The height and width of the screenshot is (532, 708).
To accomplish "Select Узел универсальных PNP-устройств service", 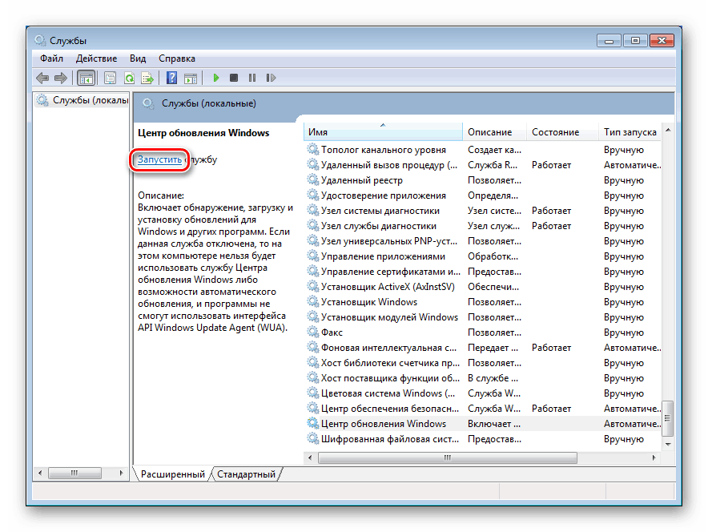I will [389, 240].
